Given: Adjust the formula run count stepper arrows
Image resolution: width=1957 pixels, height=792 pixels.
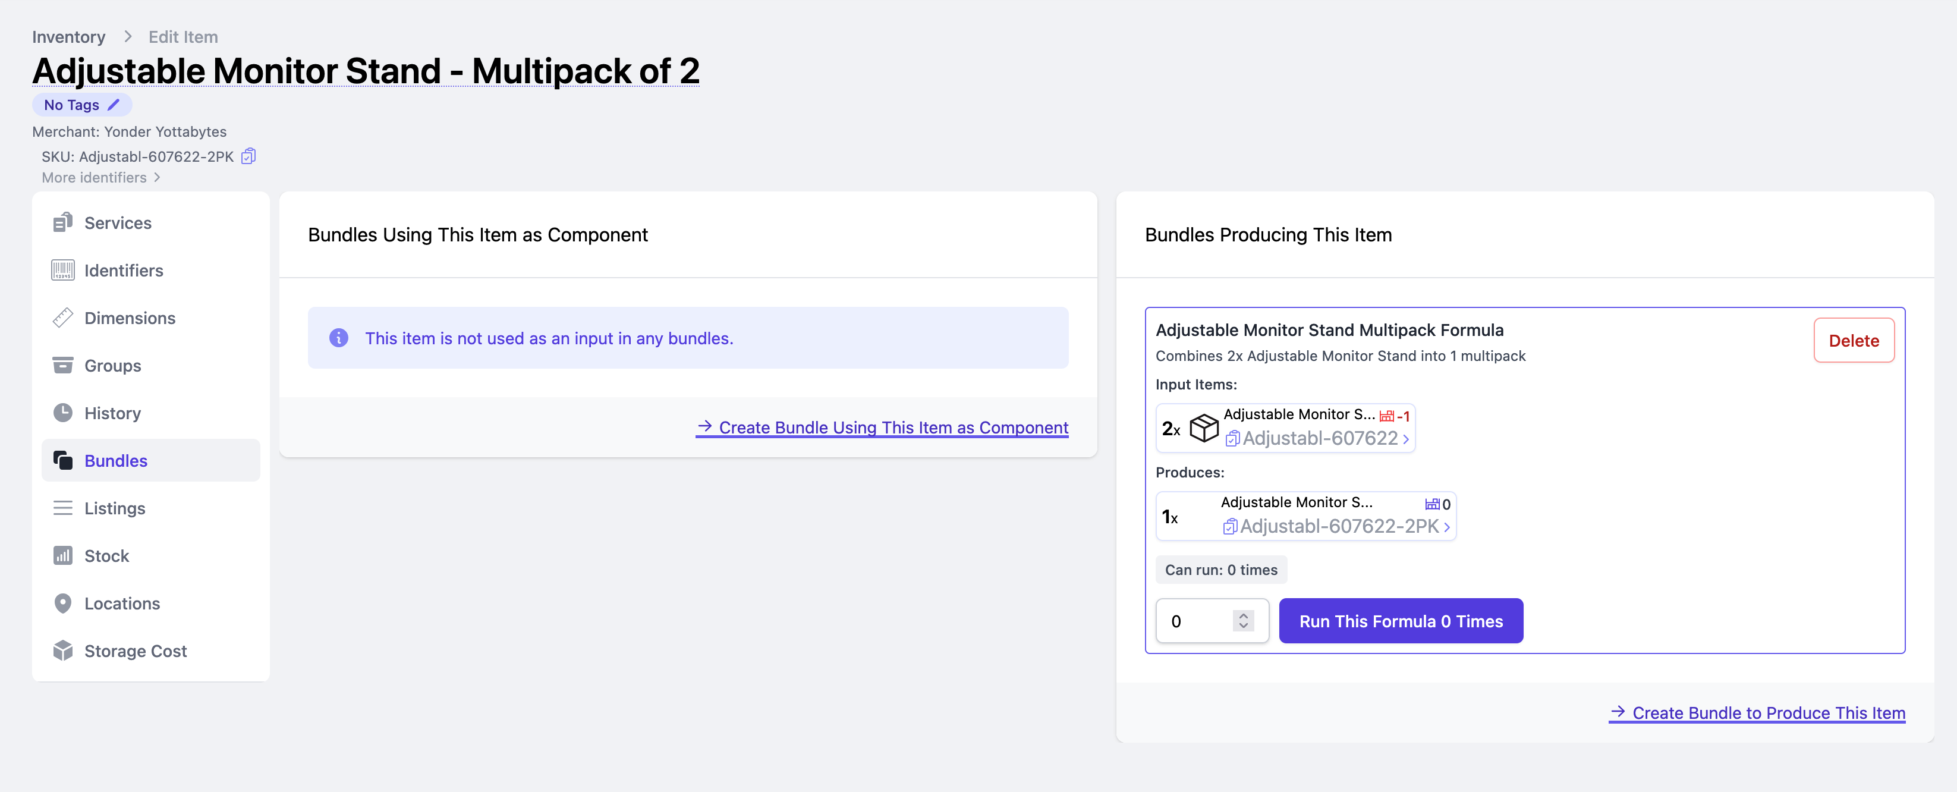Looking at the screenshot, I should 1243,621.
